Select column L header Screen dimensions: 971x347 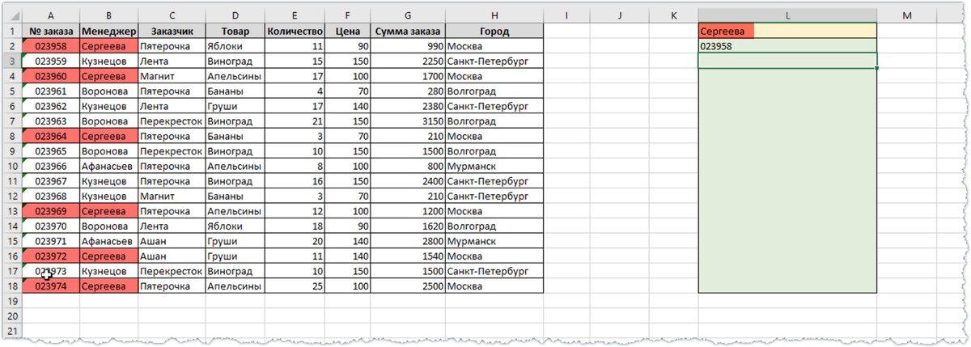pos(787,15)
